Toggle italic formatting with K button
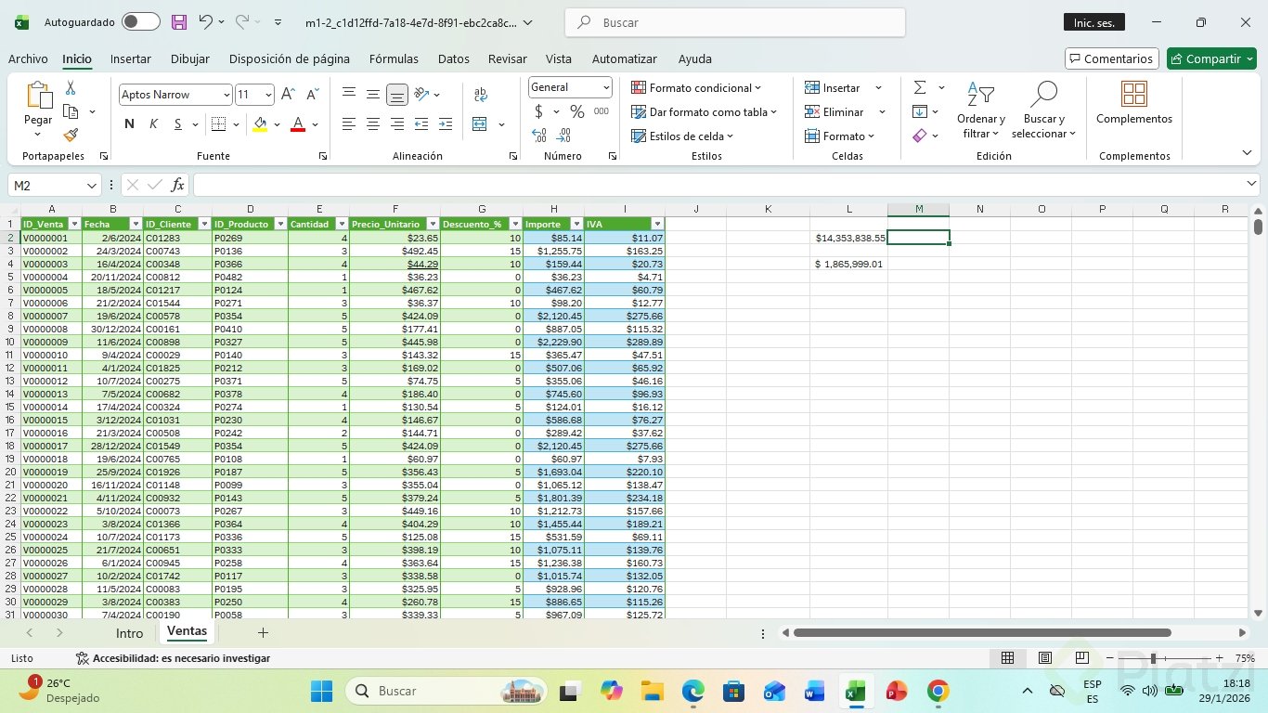This screenshot has width=1268, height=713. pos(153,124)
